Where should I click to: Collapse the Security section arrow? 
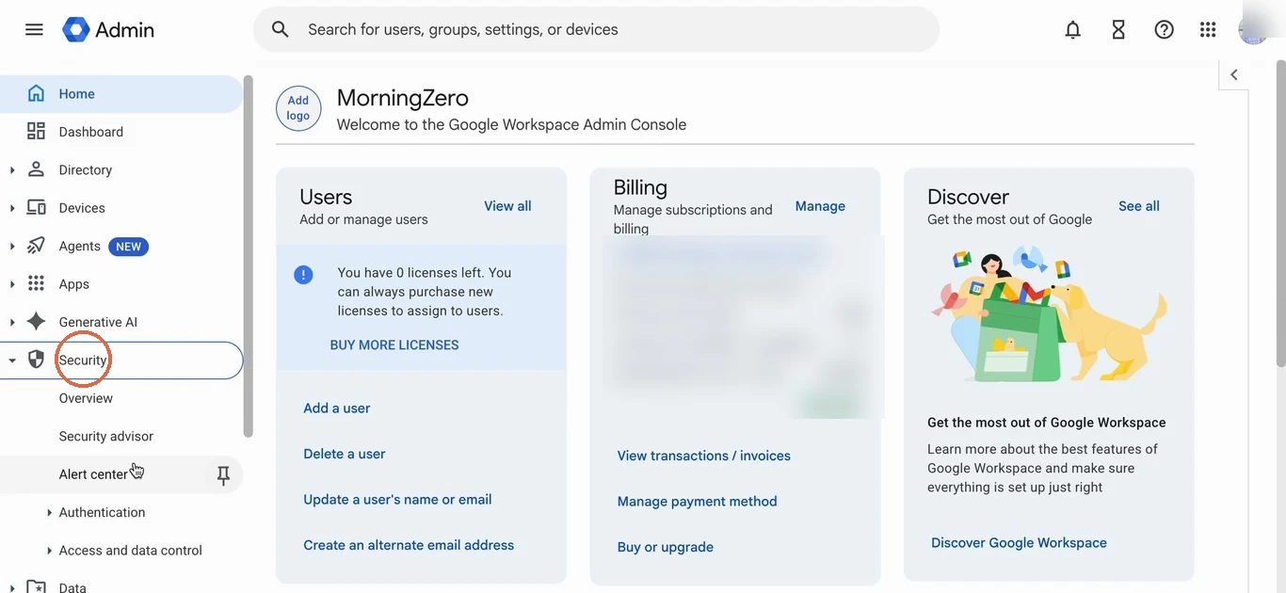[12, 361]
